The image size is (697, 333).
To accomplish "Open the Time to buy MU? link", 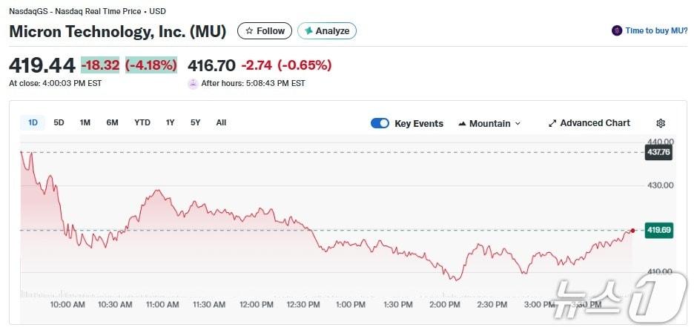I will coord(656,30).
